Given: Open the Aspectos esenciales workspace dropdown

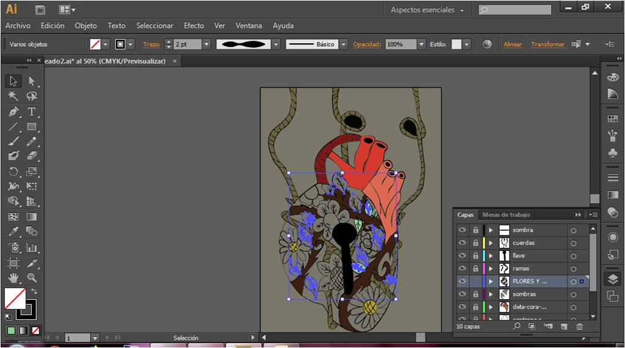Looking at the screenshot, I should click(x=427, y=10).
